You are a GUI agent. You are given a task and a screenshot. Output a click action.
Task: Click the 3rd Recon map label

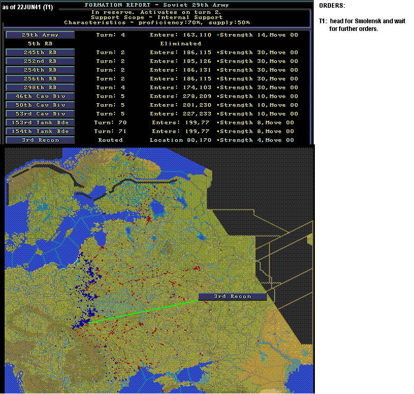click(x=232, y=297)
